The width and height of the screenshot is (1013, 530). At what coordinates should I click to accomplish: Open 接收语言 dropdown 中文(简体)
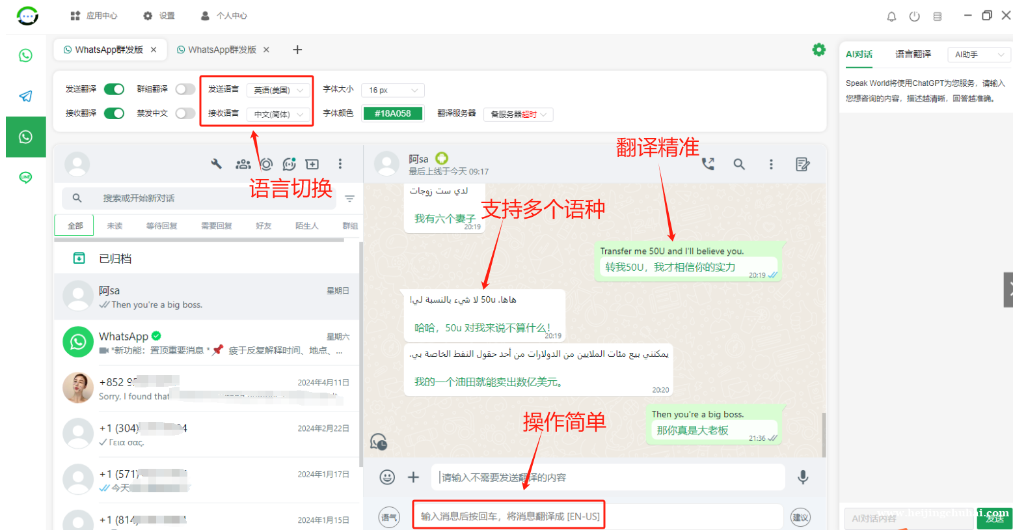(x=278, y=114)
